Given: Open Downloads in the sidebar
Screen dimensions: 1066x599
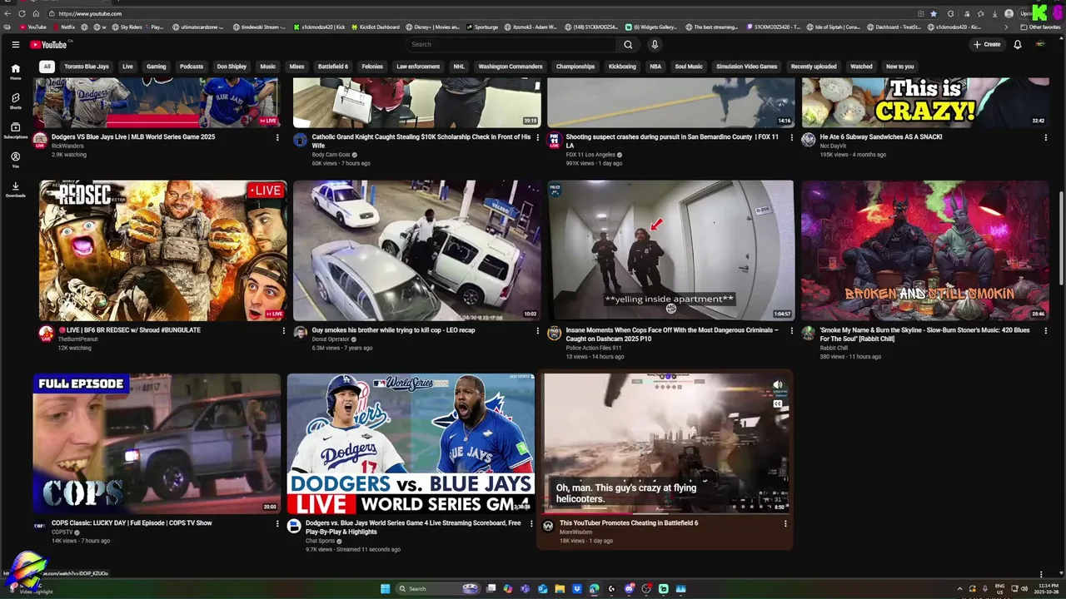Looking at the screenshot, I should 15,189.
